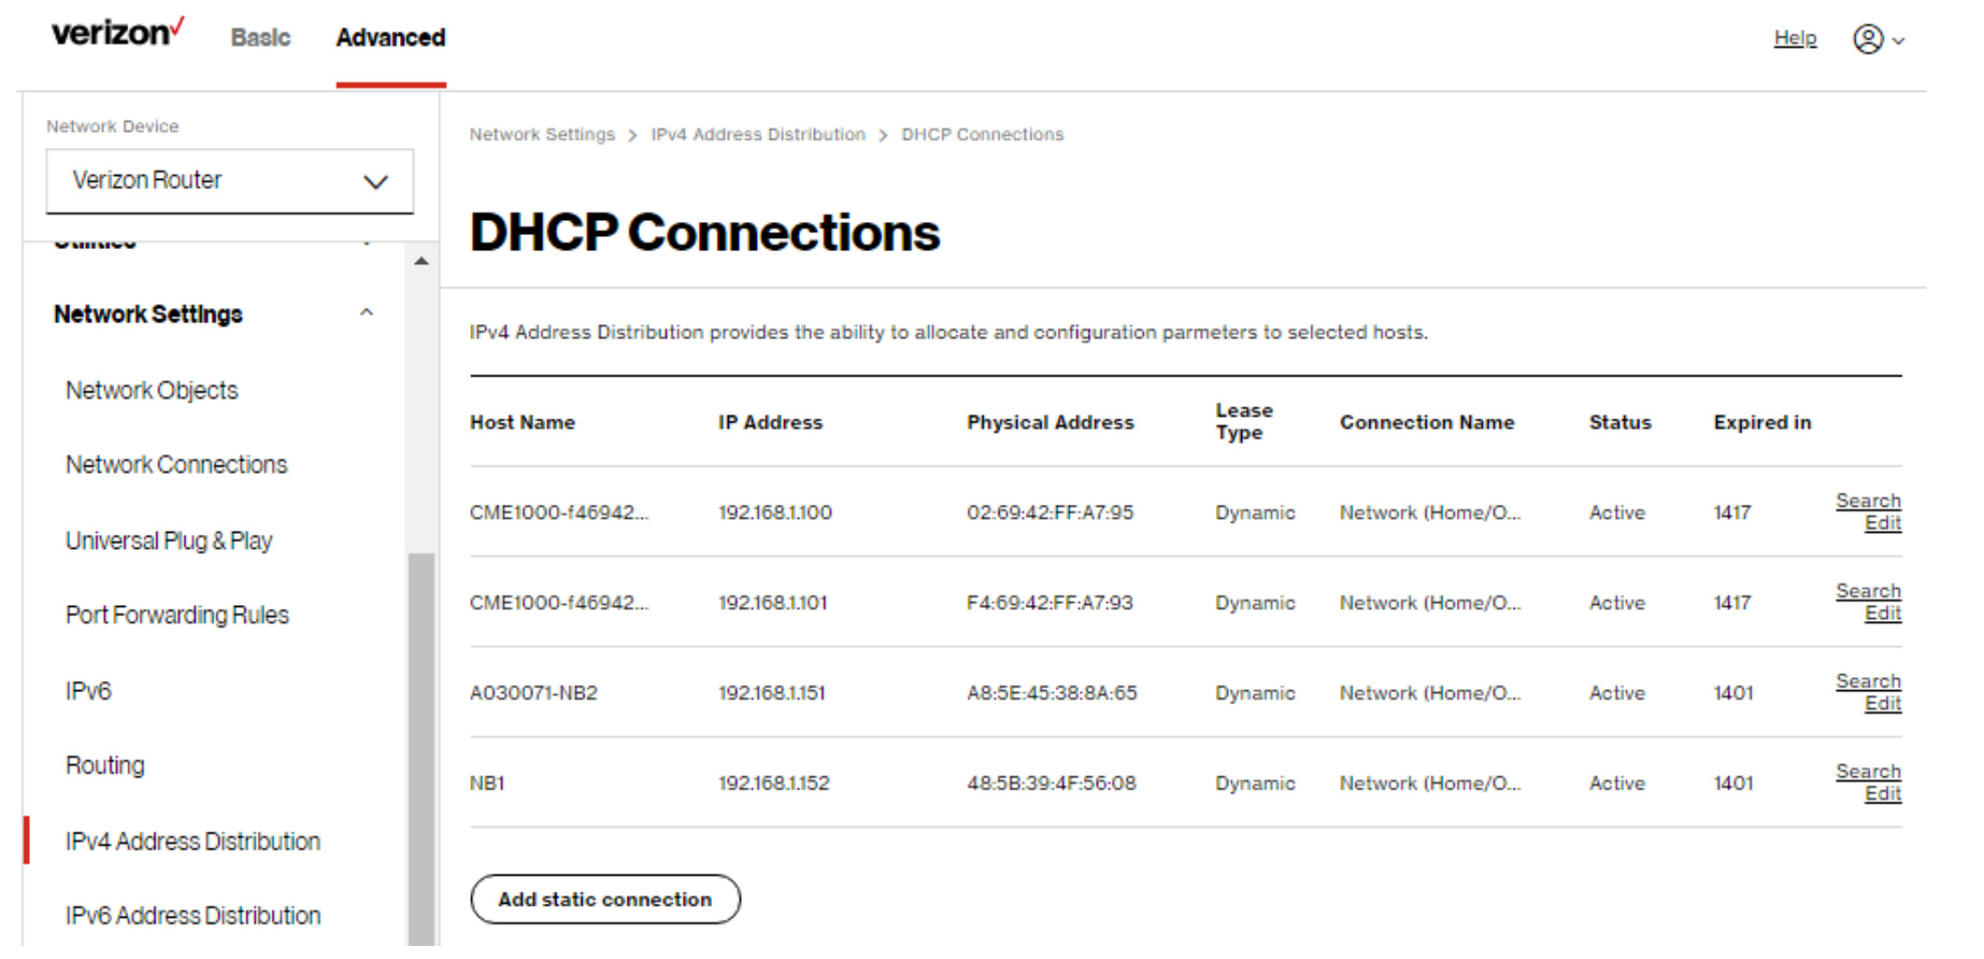The height and width of the screenshot is (959, 1984).
Task: Open IPv6 Address Distribution page
Action: (193, 916)
